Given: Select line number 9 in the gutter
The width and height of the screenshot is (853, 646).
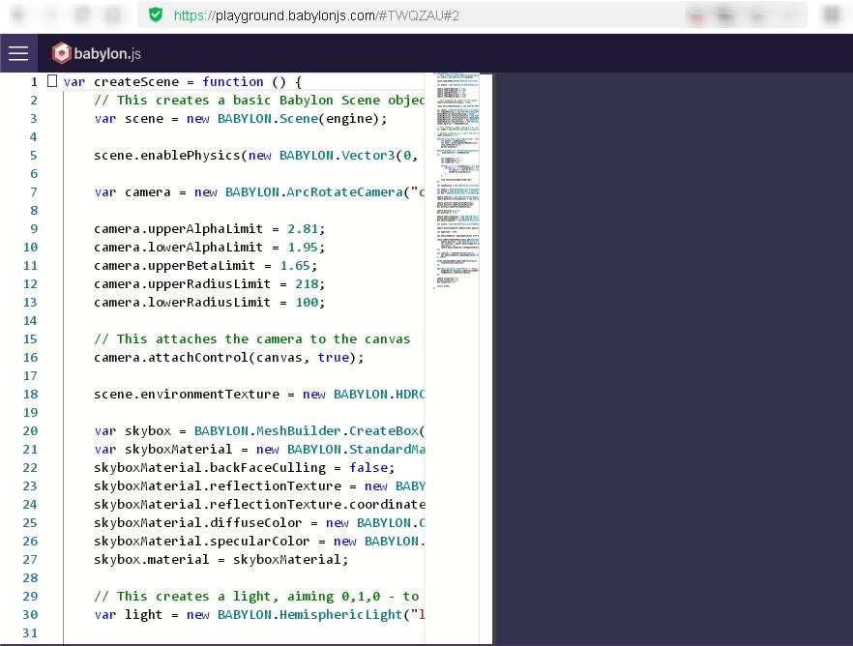Looking at the screenshot, I should [33, 229].
